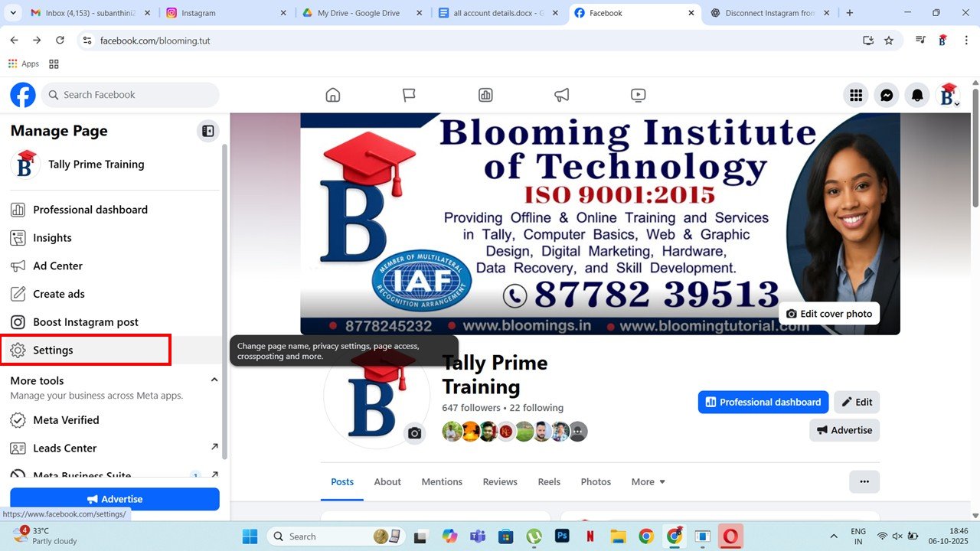Open the account profile dropdown
The width and height of the screenshot is (980, 551).
[x=949, y=95]
